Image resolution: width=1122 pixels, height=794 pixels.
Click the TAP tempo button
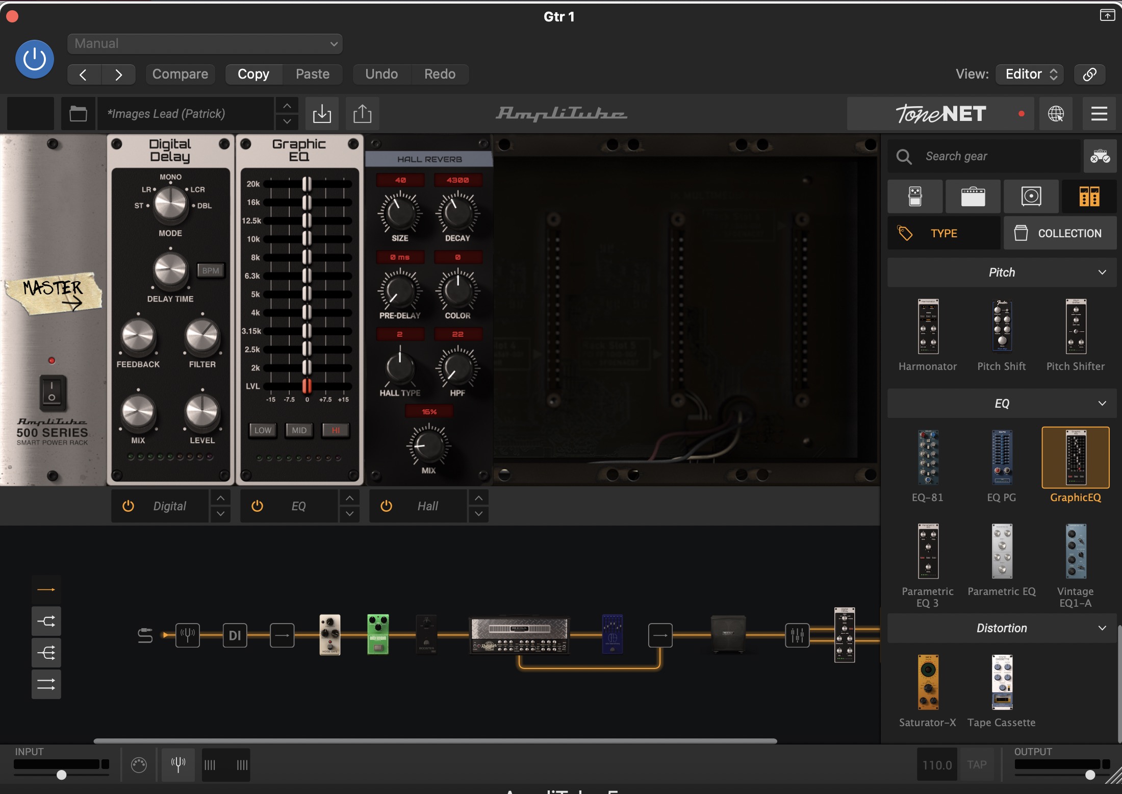[x=977, y=764]
